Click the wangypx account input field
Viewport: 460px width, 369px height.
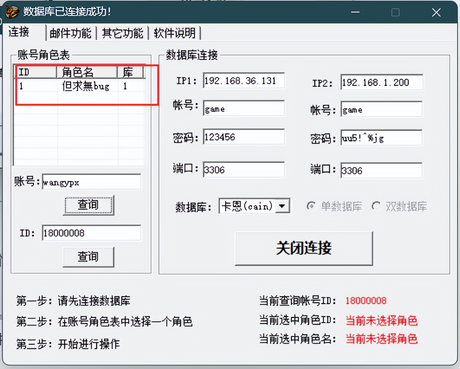[x=91, y=182]
